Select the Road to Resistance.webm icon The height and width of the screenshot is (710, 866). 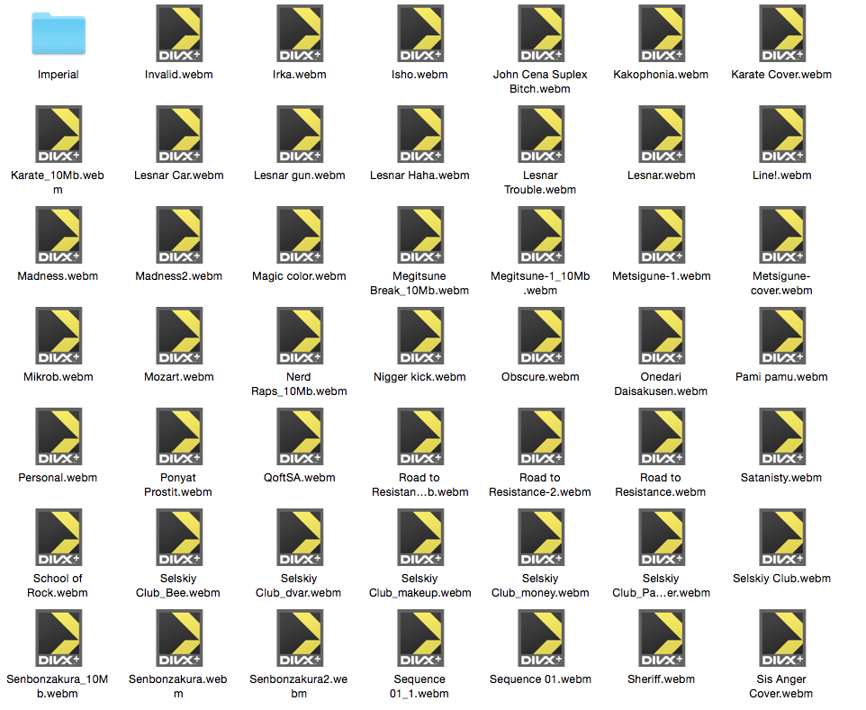[662, 436]
